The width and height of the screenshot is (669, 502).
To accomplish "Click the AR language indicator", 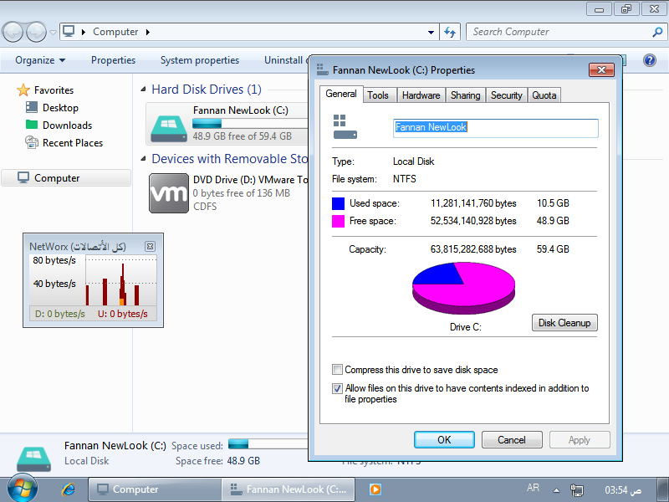I will (533, 488).
